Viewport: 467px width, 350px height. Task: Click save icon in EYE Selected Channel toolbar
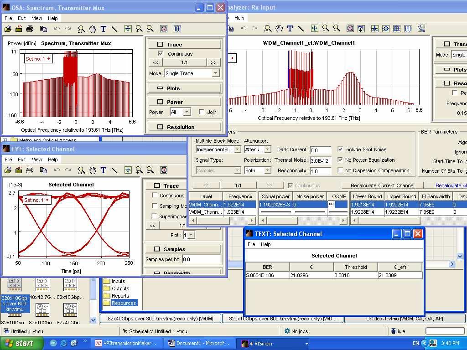coord(19,170)
